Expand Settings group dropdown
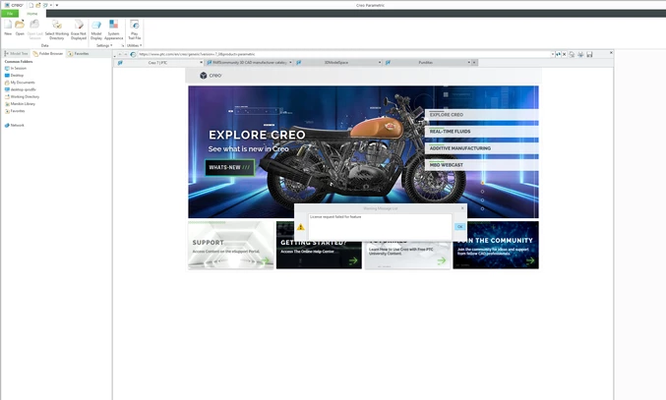666x400 pixels. point(104,45)
